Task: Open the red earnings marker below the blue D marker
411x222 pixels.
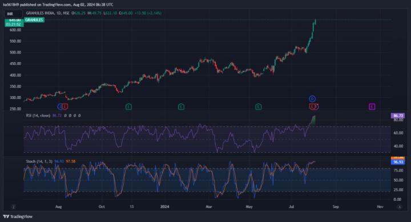Action: (312, 106)
